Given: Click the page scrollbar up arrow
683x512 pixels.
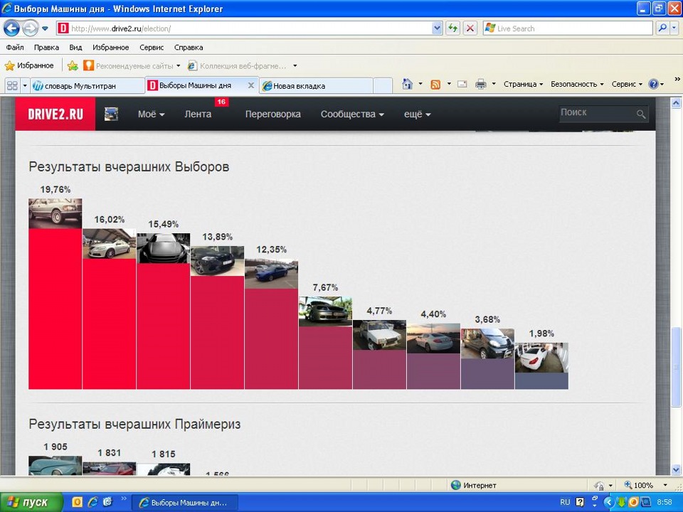Looking at the screenshot, I should 676,103.
